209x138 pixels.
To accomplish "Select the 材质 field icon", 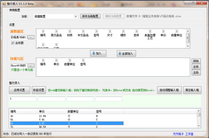I will pyautogui.click(x=70, y=31).
